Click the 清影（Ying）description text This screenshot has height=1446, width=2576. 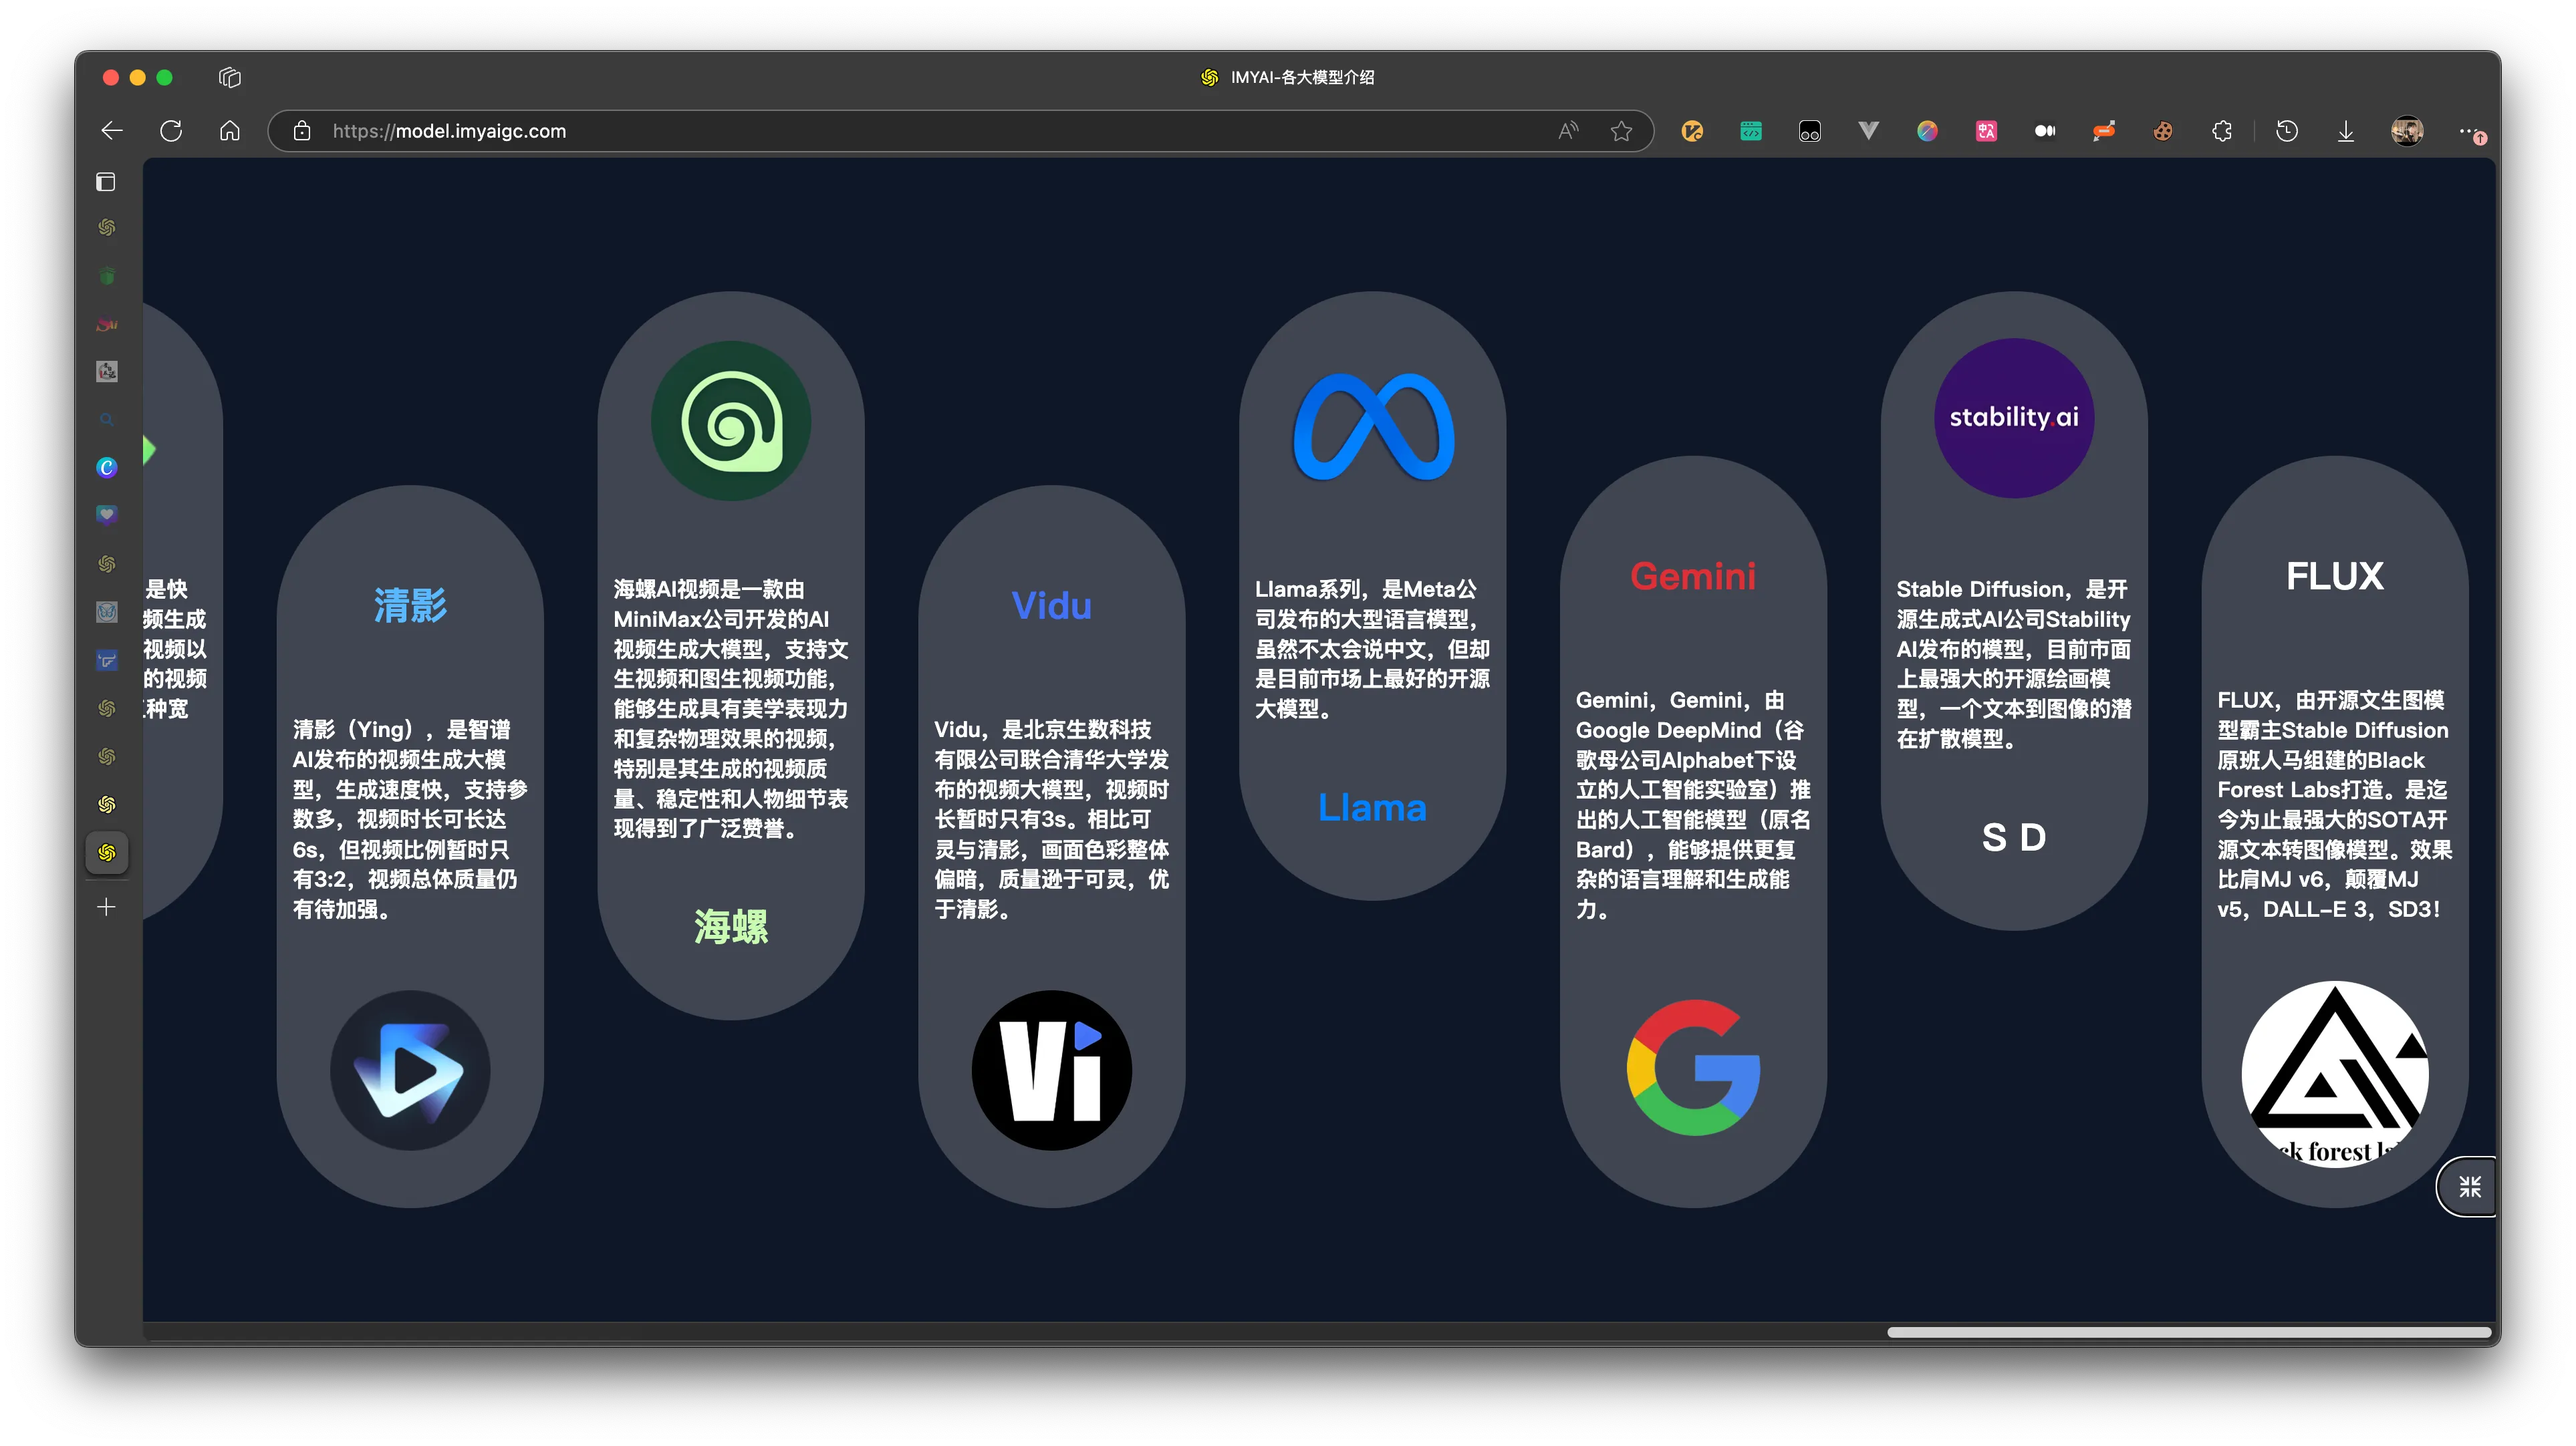point(410,819)
